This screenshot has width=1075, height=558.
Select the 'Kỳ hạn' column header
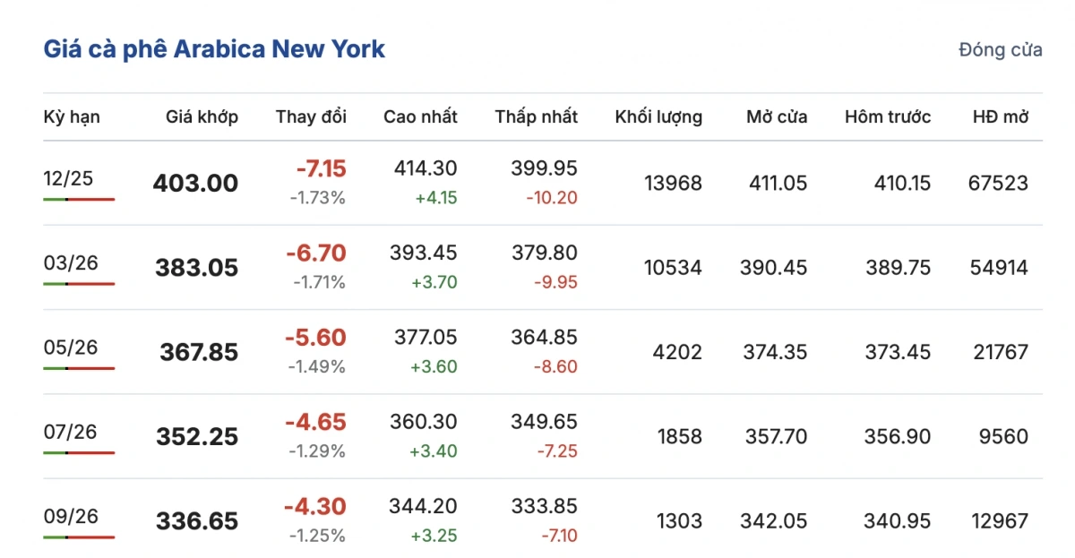(x=72, y=116)
